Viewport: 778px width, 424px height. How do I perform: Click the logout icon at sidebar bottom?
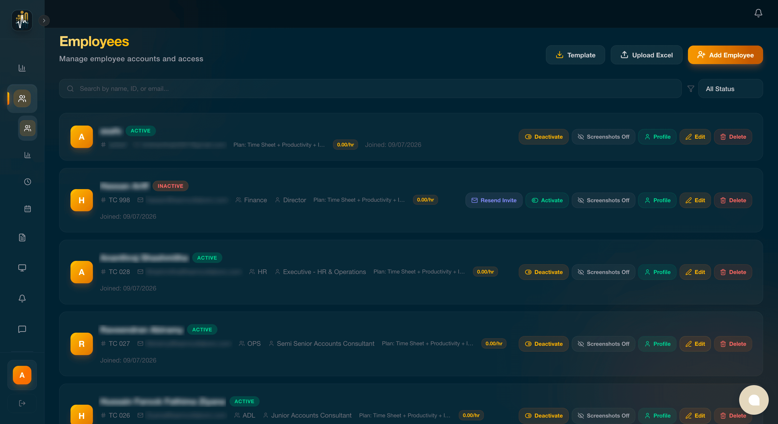[22, 403]
